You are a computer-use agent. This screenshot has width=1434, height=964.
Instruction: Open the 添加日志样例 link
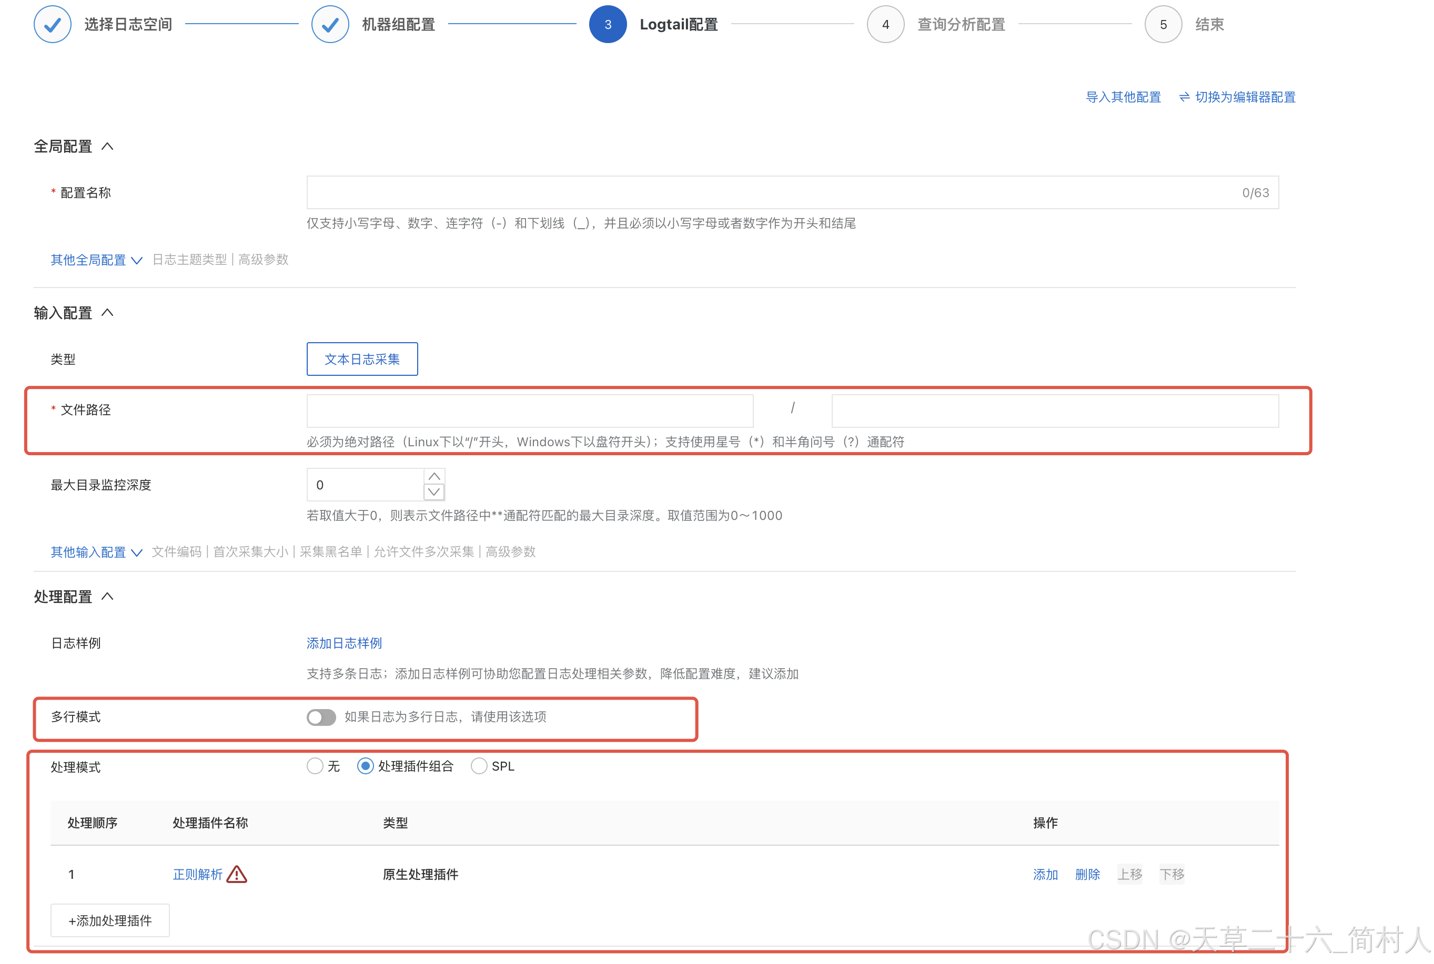(x=344, y=643)
